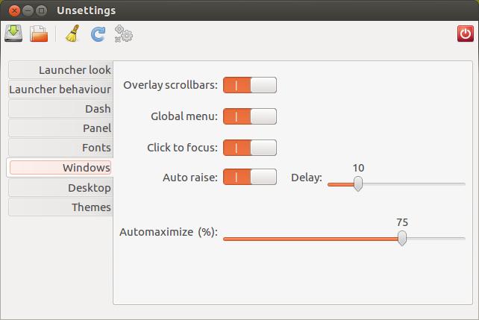Click the Automaximize percentage slider handle
479x320 pixels.
pos(402,238)
